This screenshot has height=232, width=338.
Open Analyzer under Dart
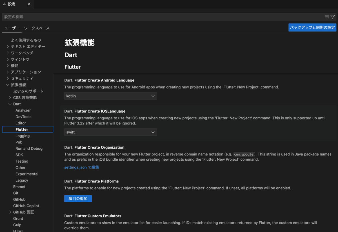[x=23, y=110]
